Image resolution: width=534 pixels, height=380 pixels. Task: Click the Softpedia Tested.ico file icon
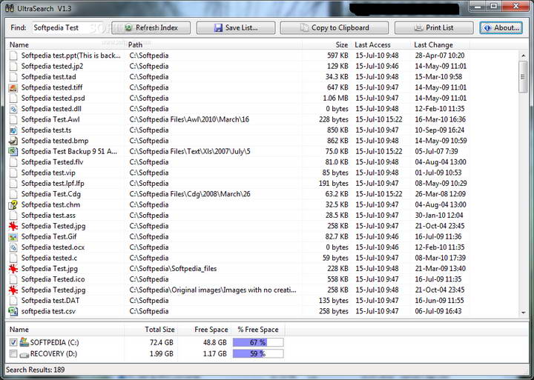(13, 279)
